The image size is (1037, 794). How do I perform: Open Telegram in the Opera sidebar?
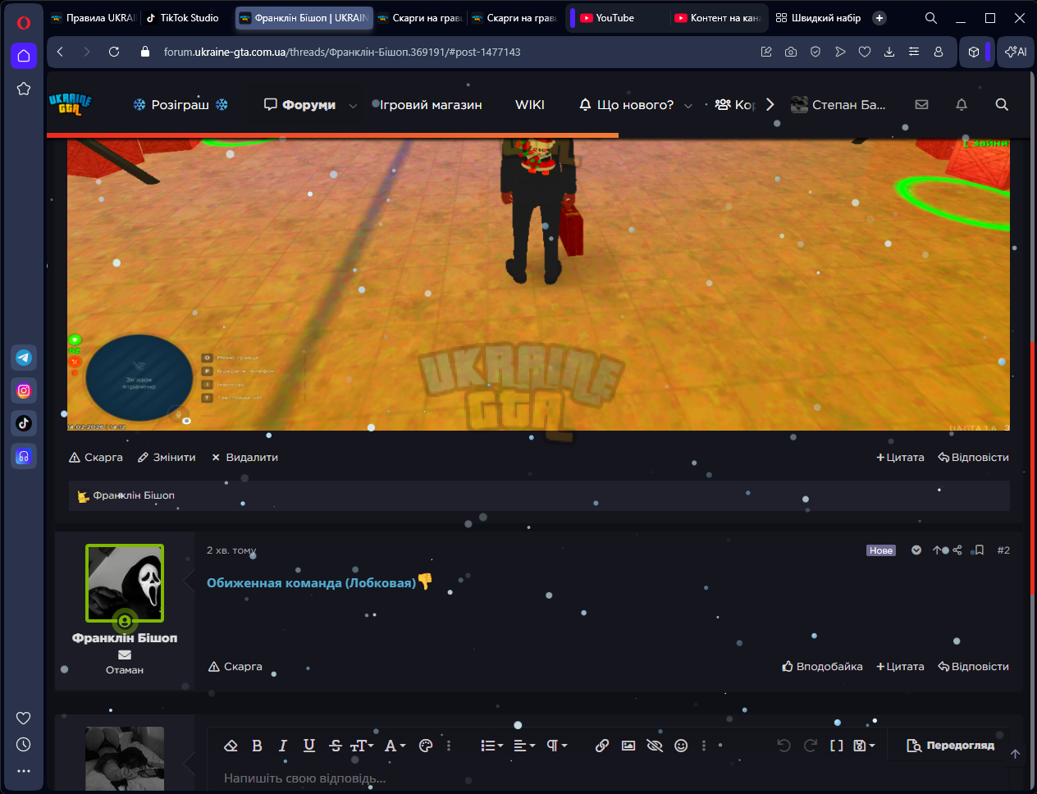(24, 358)
